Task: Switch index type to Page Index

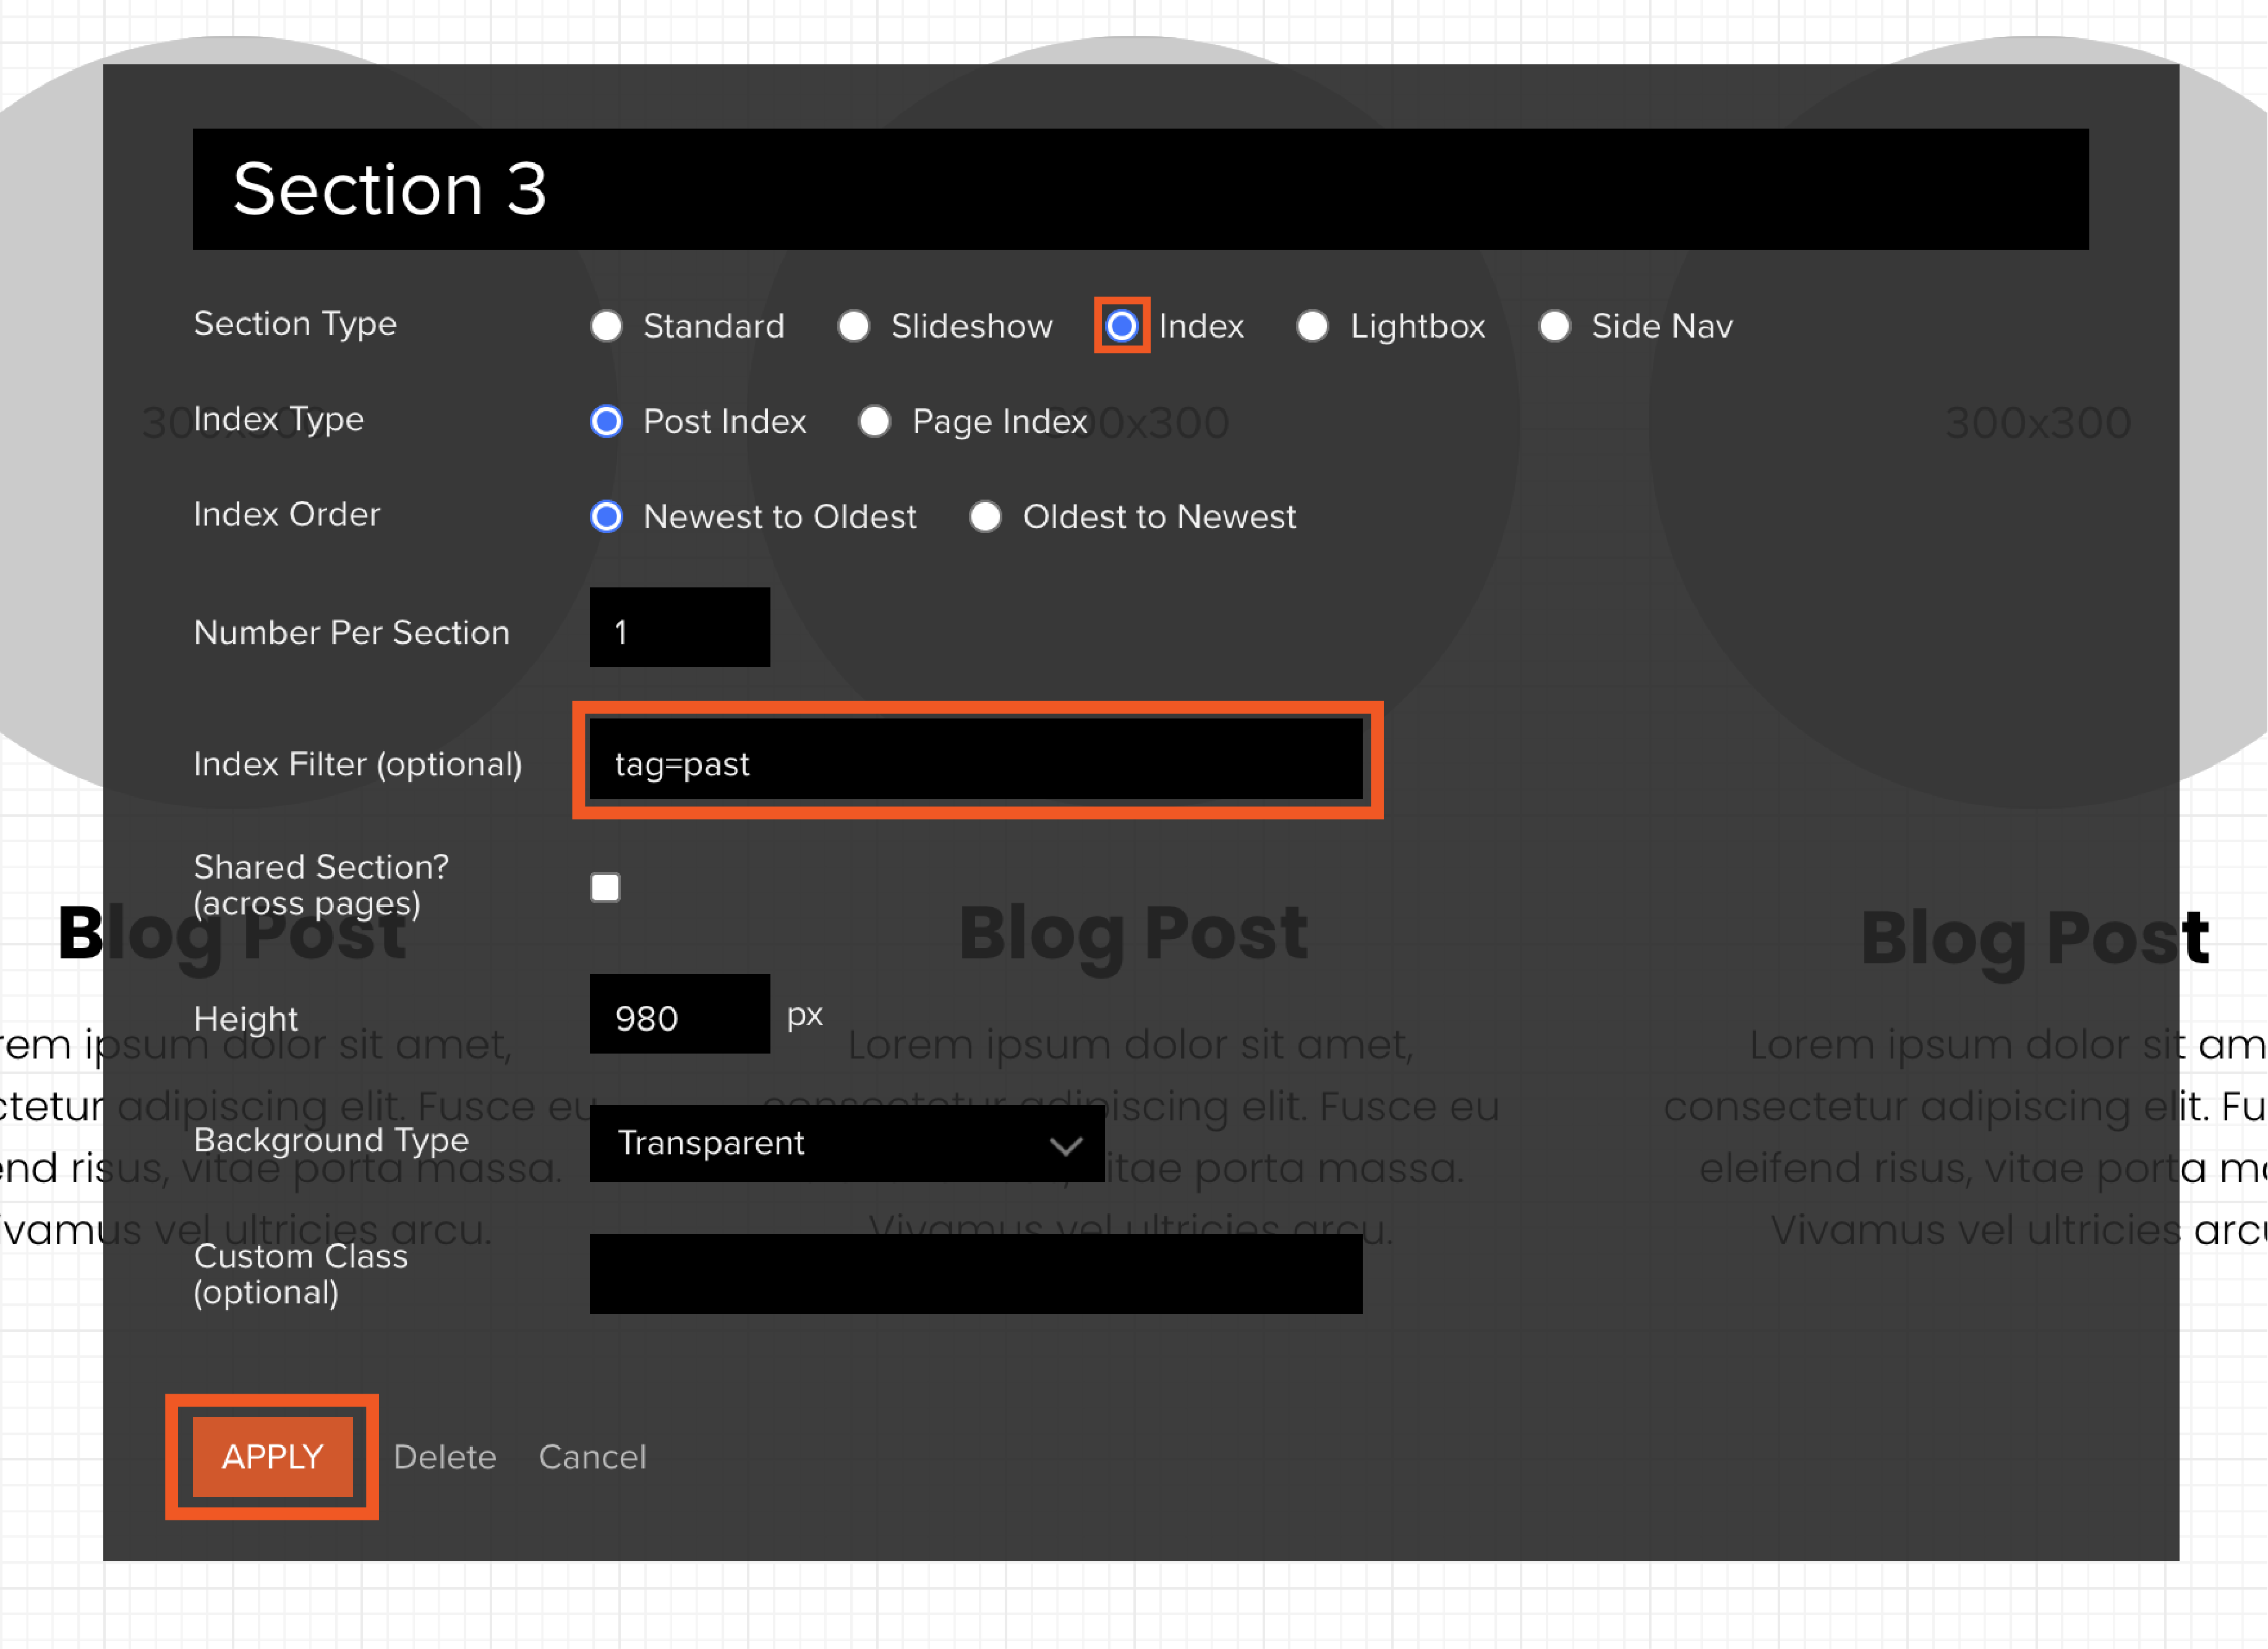Action: [874, 421]
